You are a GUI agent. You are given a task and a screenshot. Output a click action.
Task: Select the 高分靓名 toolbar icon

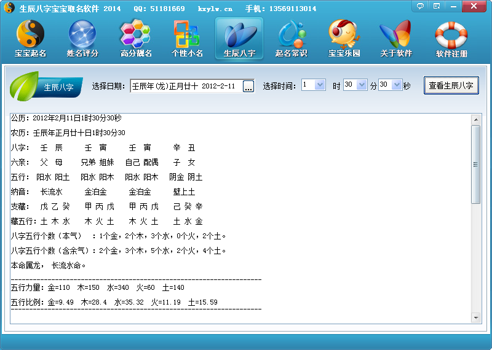pyautogui.click(x=135, y=38)
